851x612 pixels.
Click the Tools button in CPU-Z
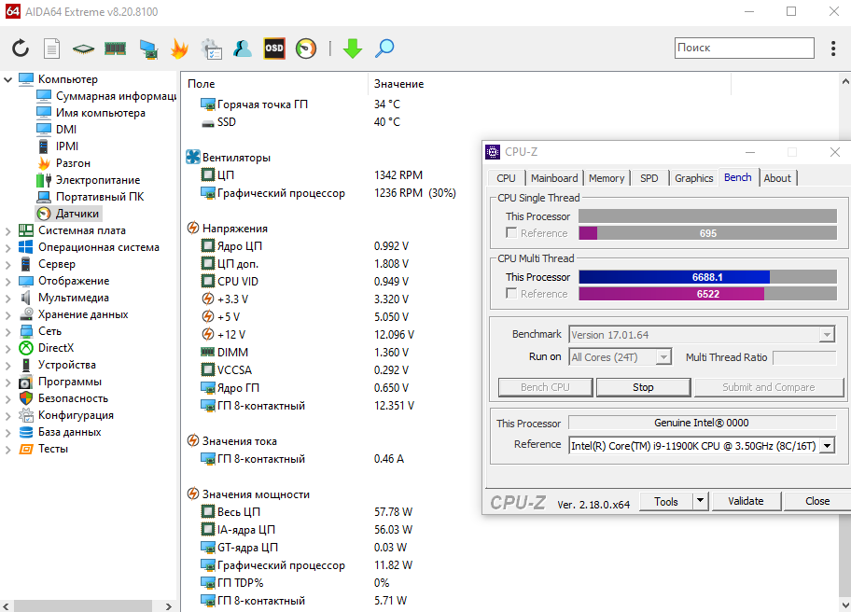point(666,501)
